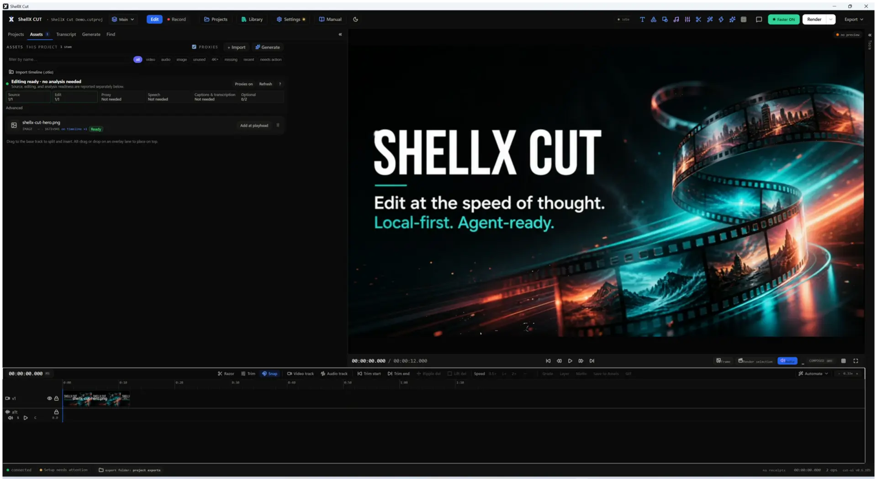Open the sparkles AI tool icon

click(x=732, y=19)
